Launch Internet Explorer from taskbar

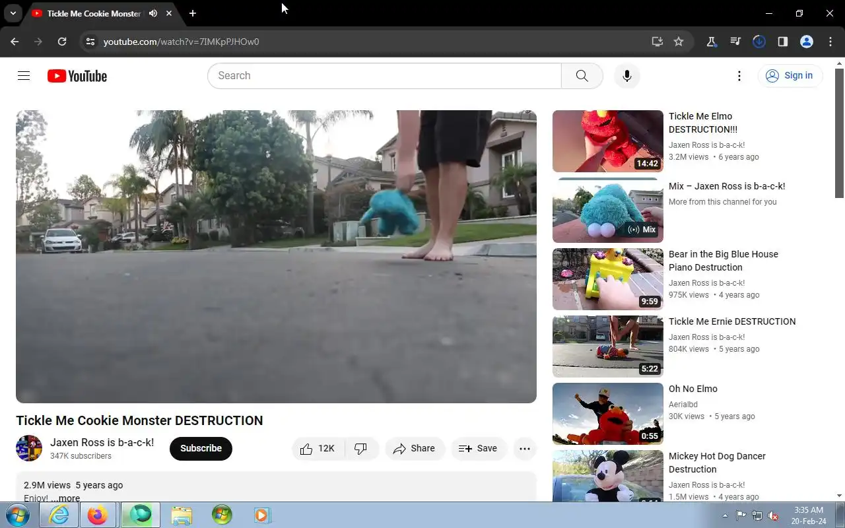click(x=59, y=515)
